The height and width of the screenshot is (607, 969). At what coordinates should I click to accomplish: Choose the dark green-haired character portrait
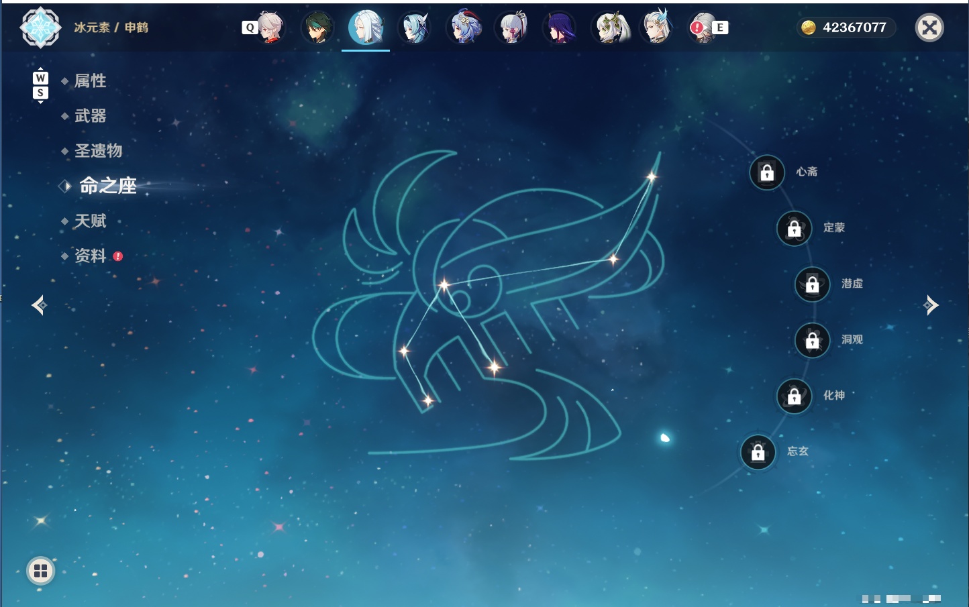point(317,27)
